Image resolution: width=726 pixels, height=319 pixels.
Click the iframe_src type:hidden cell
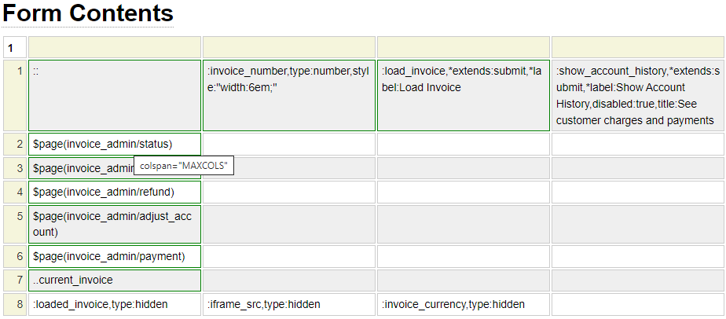tap(288, 305)
